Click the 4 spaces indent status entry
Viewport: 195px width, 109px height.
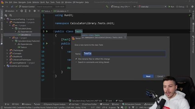point(112,107)
